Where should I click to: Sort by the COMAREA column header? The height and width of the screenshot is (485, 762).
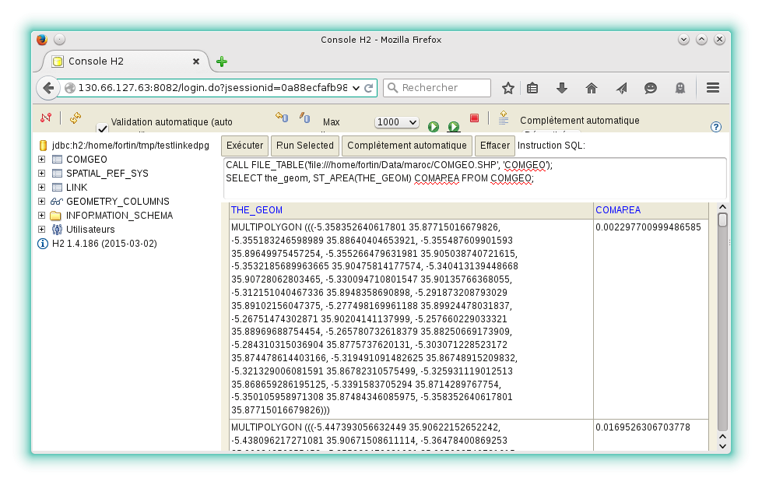(618, 210)
